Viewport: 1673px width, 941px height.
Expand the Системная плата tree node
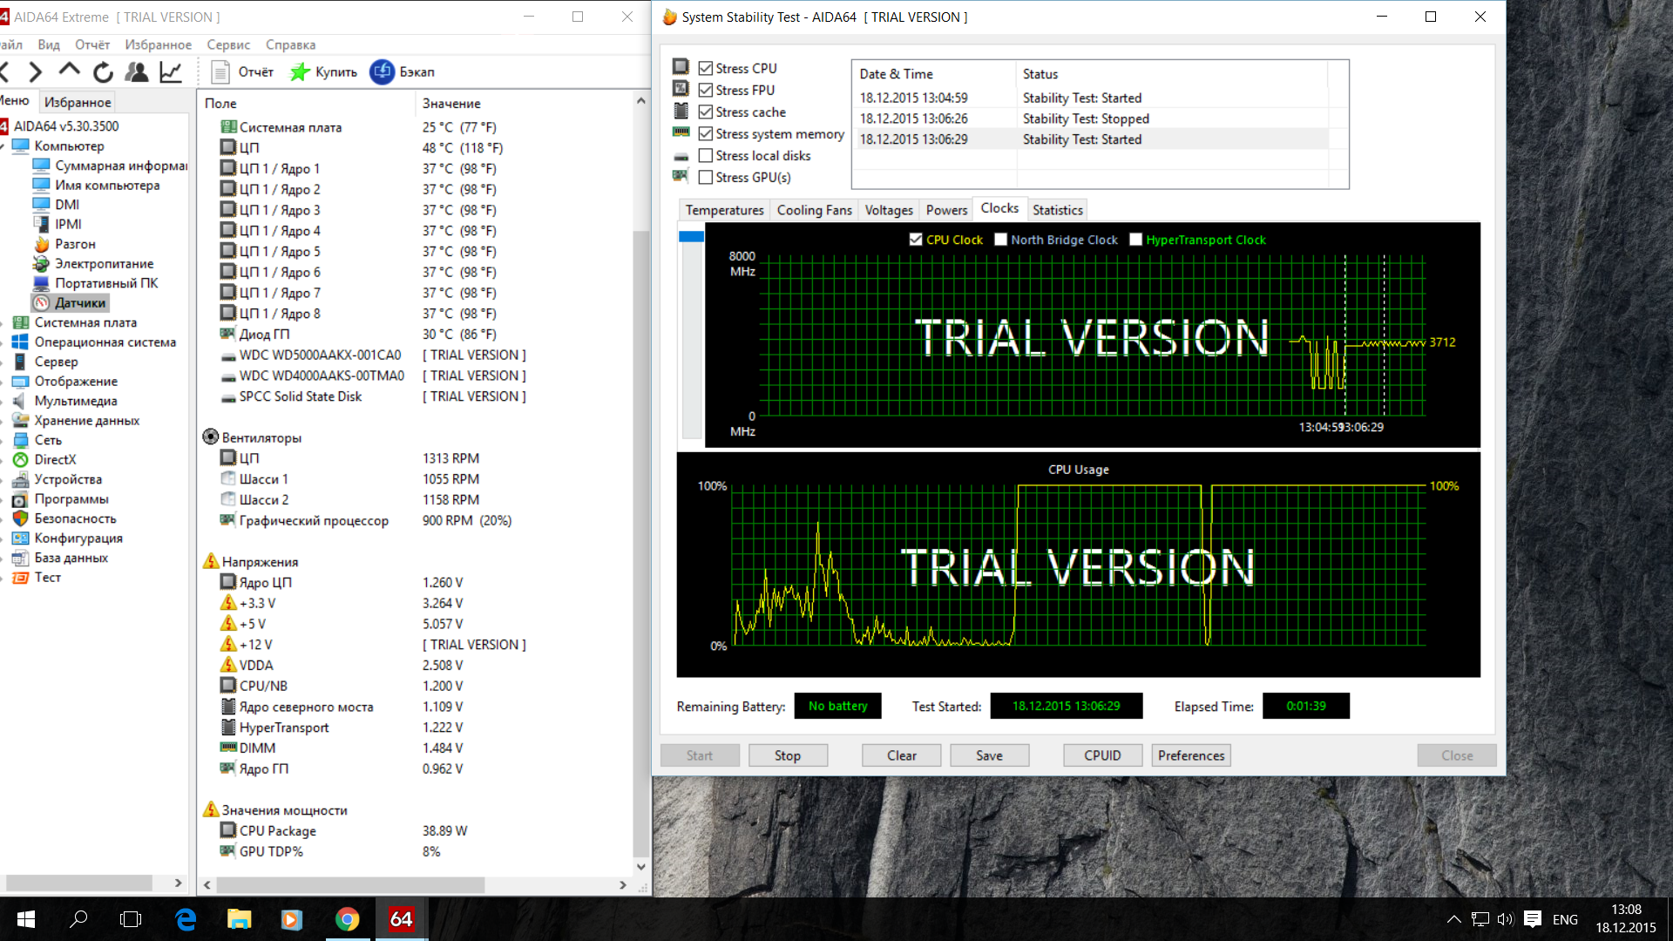tap(3, 323)
